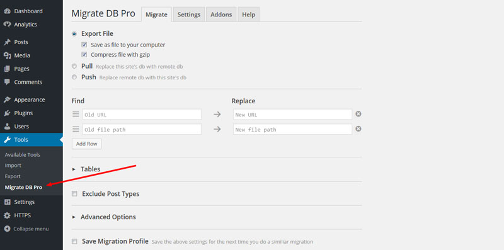
Task: Select the Export File radio option
Action: pyautogui.click(x=74, y=34)
